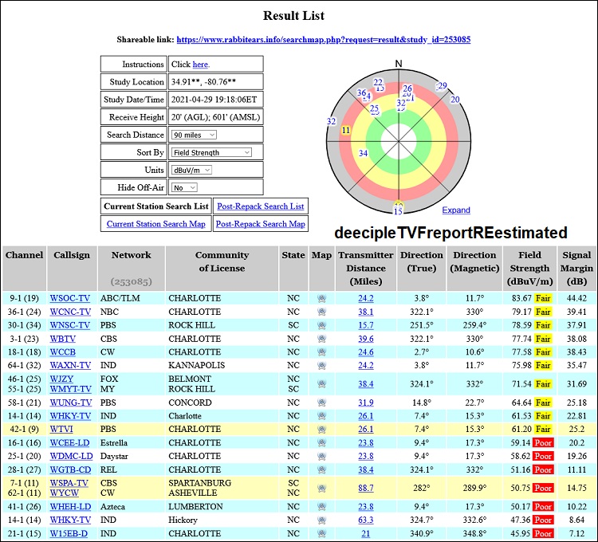This screenshot has width=598, height=542.
Task: Expand the radar plot via Expand link
Action: click(x=456, y=210)
